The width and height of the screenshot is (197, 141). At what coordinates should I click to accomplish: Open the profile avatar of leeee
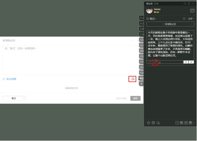point(149,11)
